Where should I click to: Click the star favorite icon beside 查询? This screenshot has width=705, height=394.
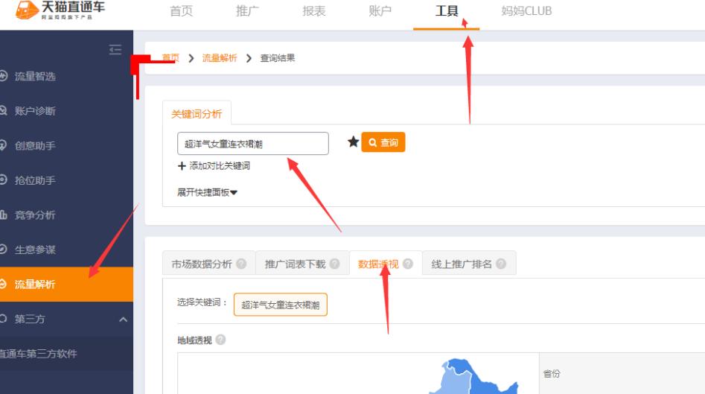(353, 142)
